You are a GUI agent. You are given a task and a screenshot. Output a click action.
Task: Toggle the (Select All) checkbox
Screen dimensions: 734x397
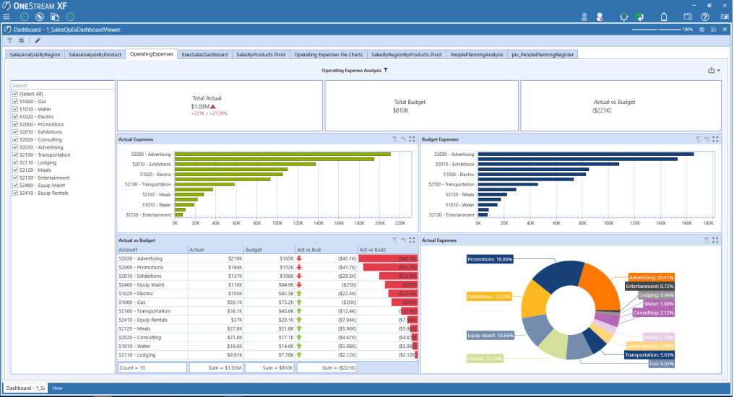point(15,94)
